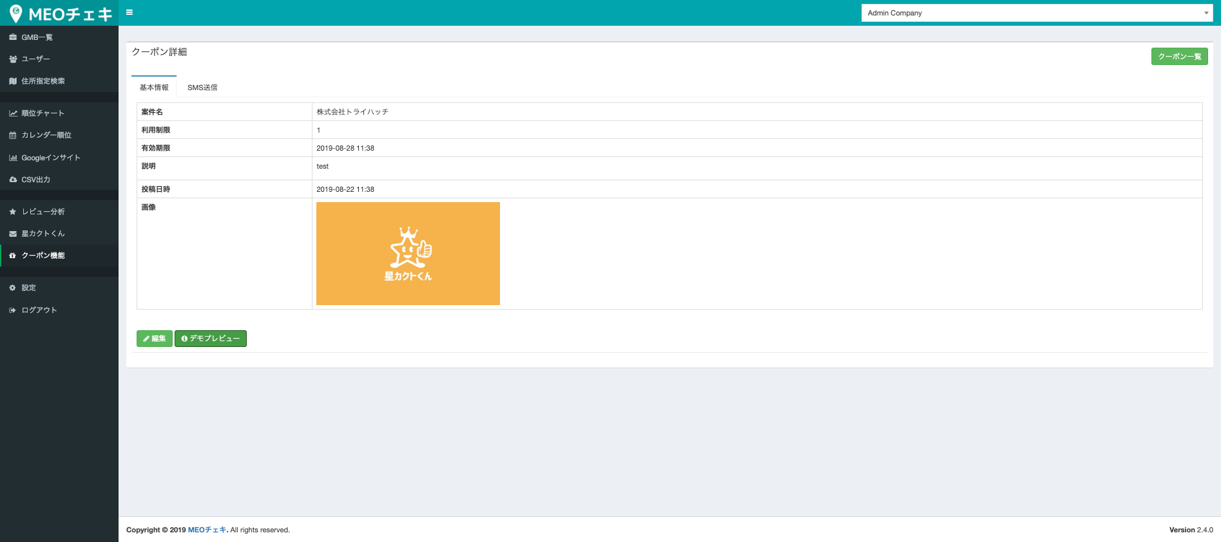Image resolution: width=1221 pixels, height=542 pixels.
Task: Click the Version 2.4.0 footer text
Action: click(1191, 530)
